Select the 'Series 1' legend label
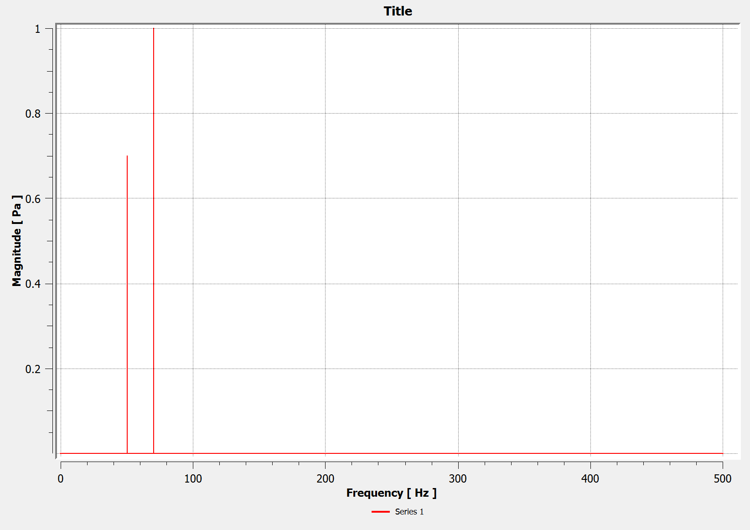The image size is (750, 530). coord(409,512)
